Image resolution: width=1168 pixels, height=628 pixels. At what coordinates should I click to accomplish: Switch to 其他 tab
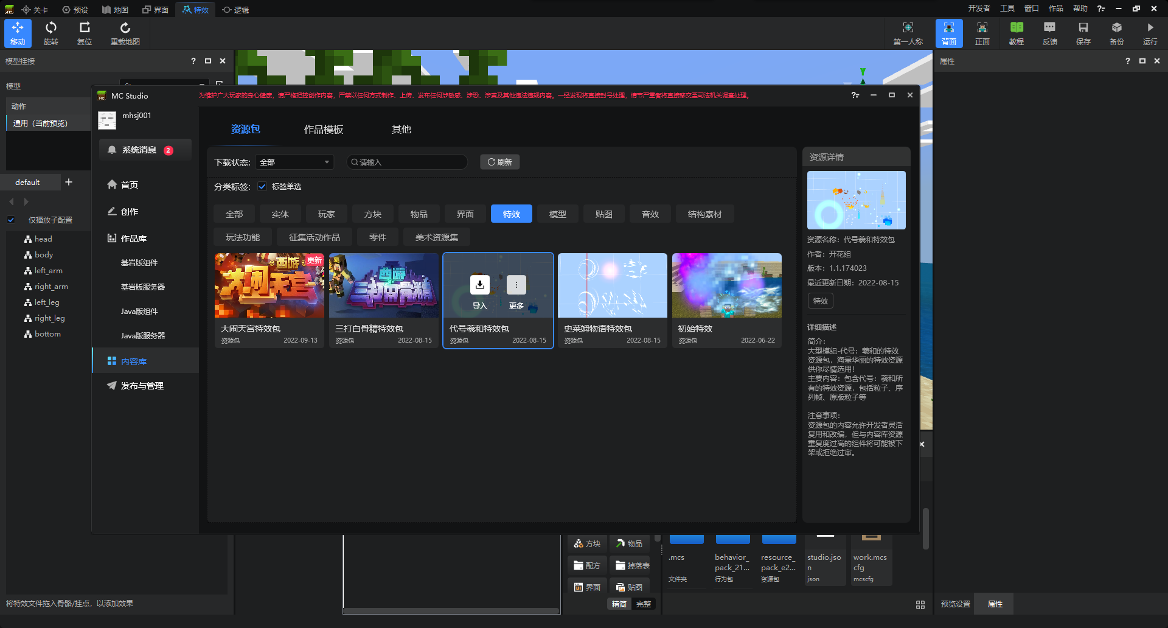tap(401, 129)
